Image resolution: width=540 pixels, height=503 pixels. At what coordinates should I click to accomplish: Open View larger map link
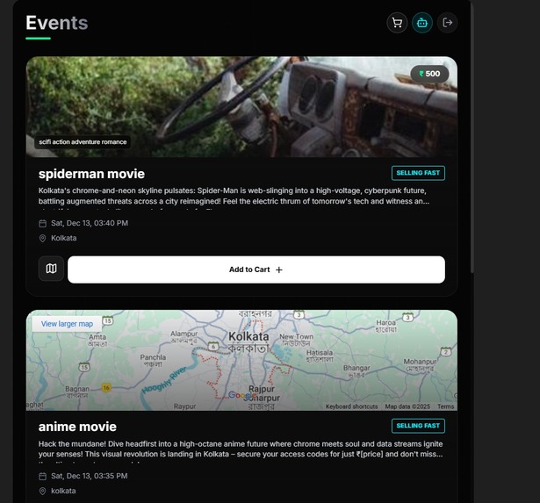coord(67,324)
